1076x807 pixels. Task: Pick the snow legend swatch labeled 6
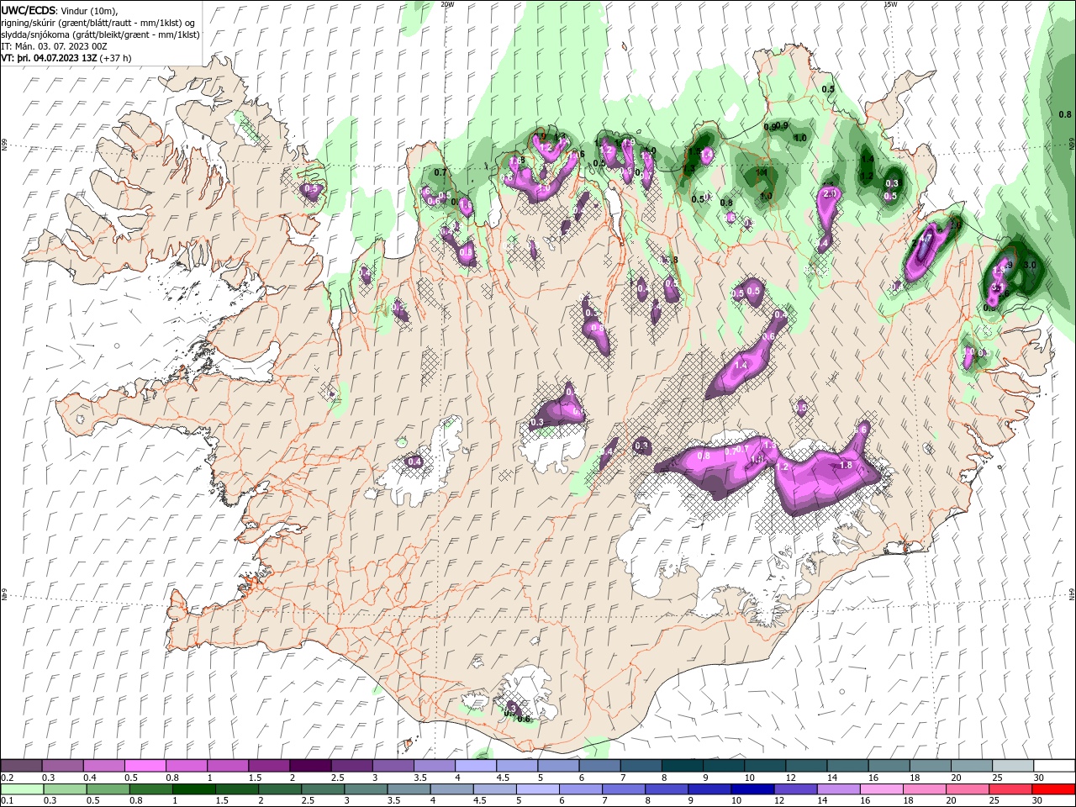click(599, 765)
